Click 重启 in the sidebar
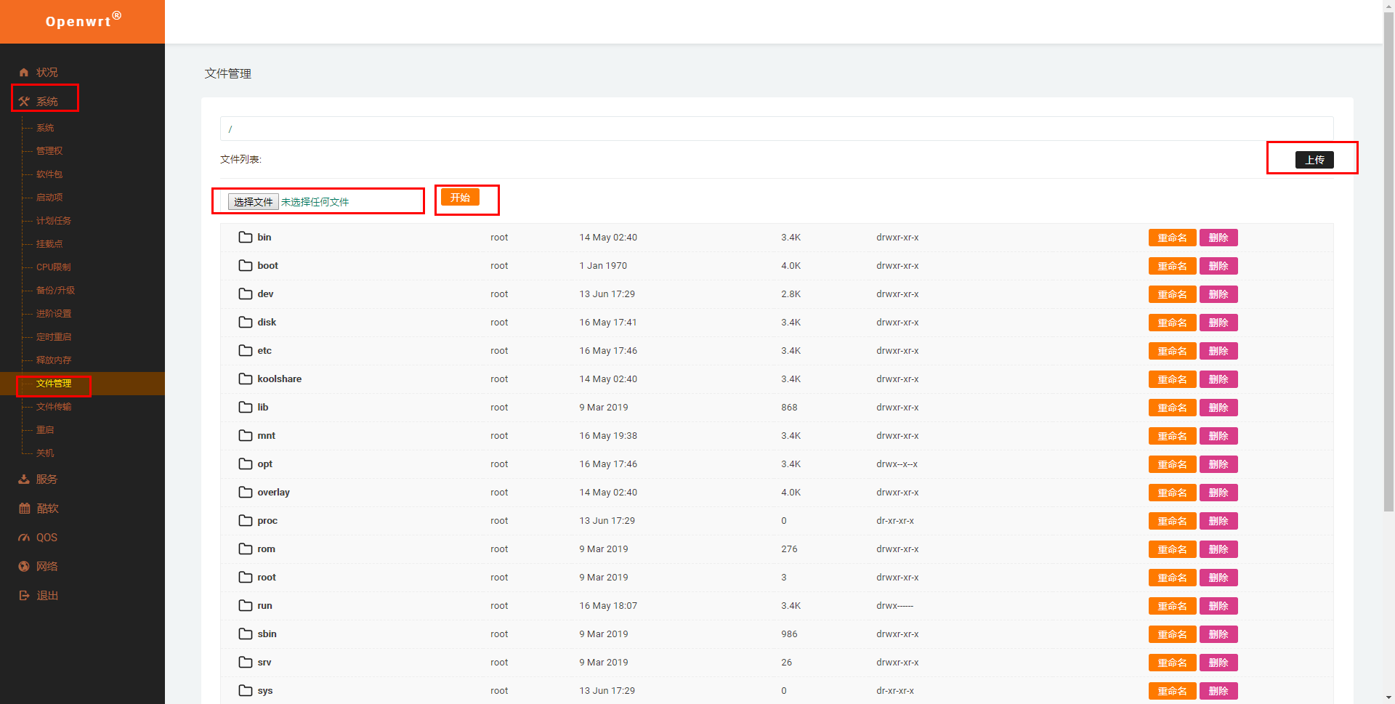Image resolution: width=1395 pixels, height=704 pixels. [45, 430]
